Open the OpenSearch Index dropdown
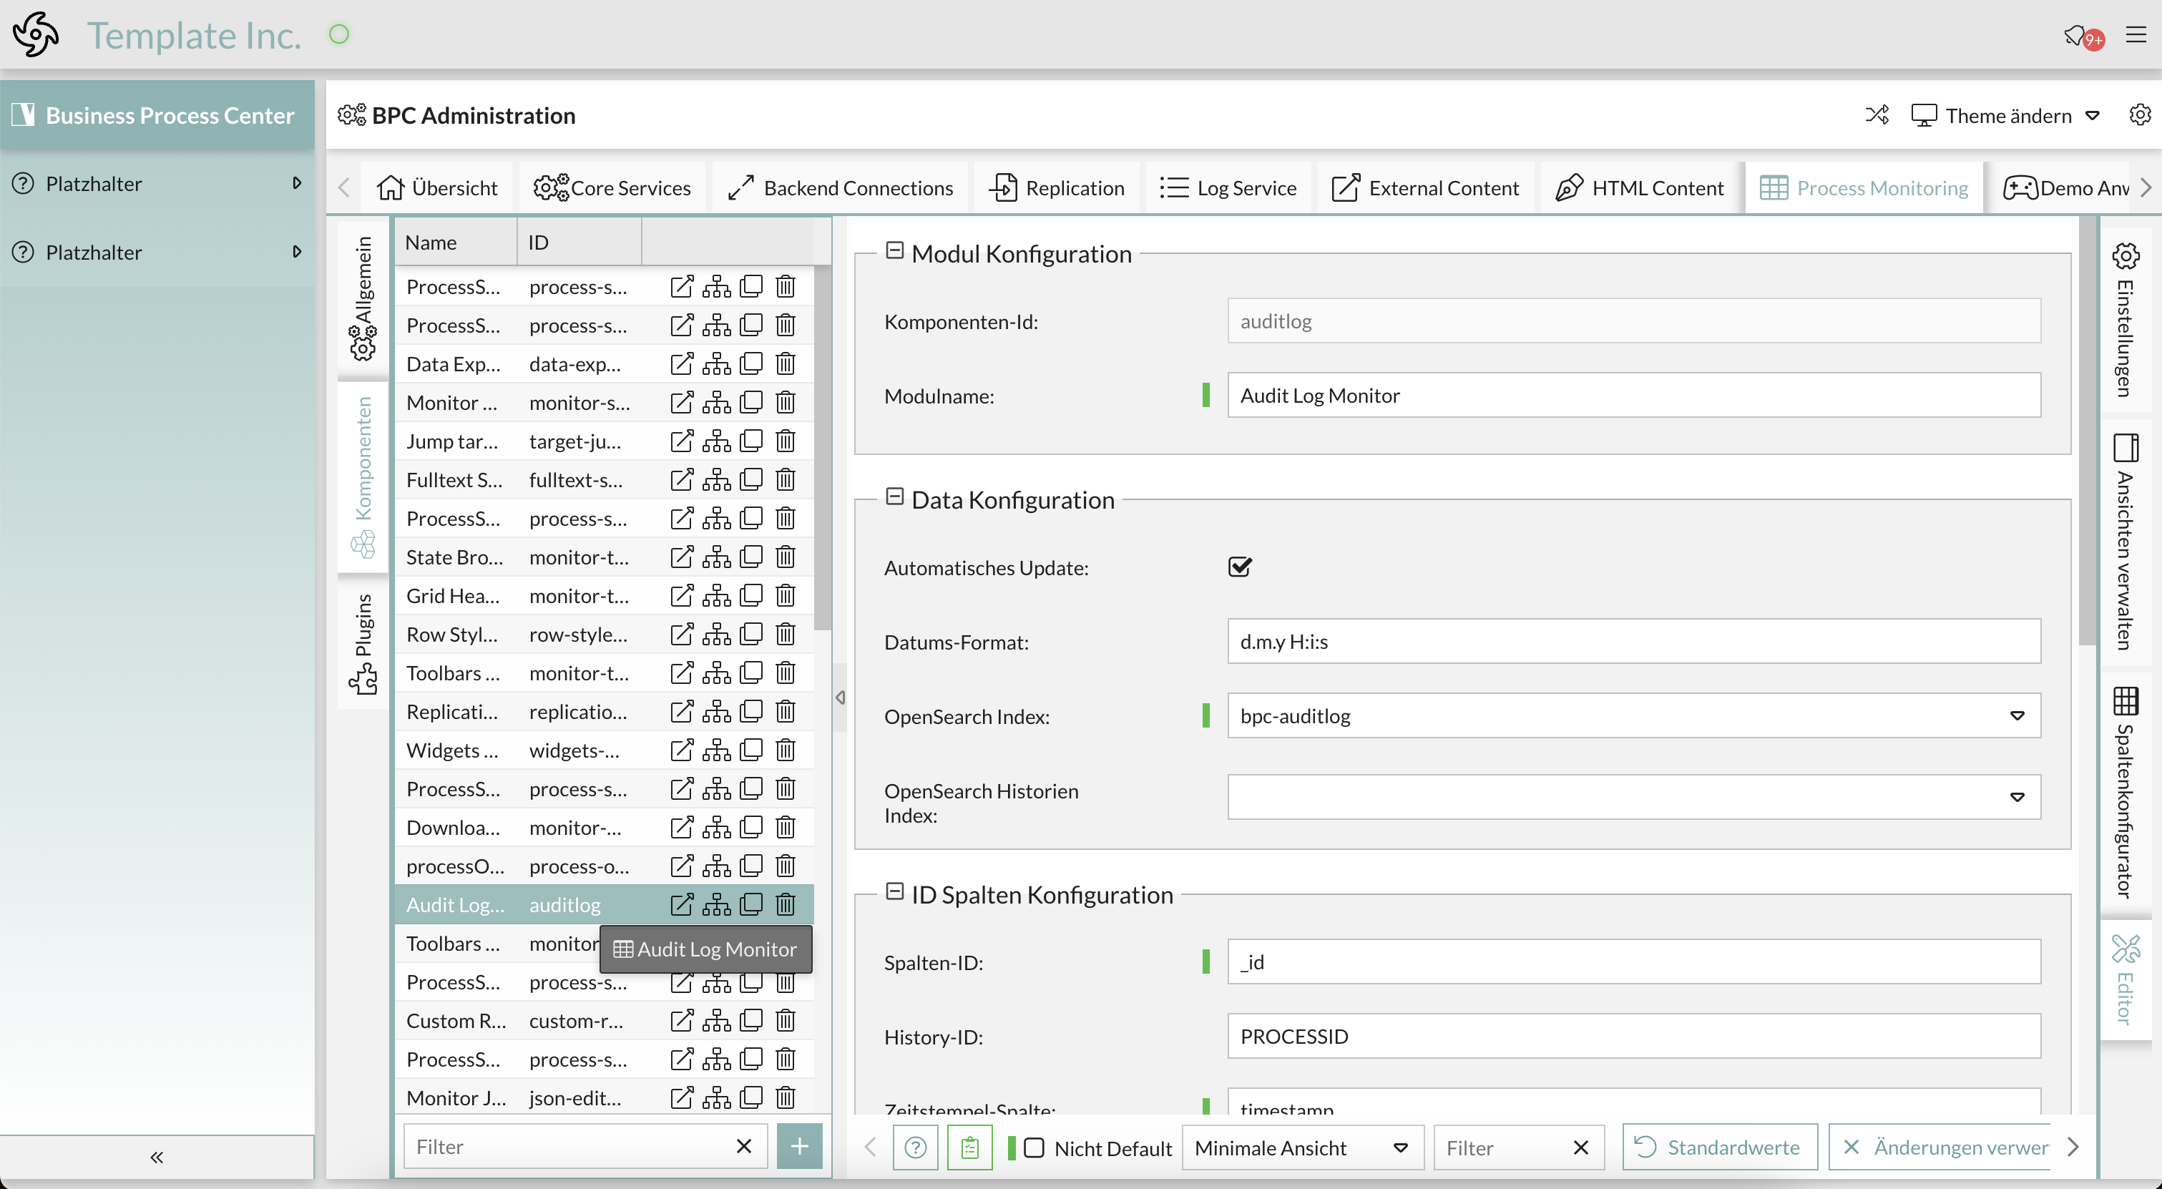 (2017, 715)
